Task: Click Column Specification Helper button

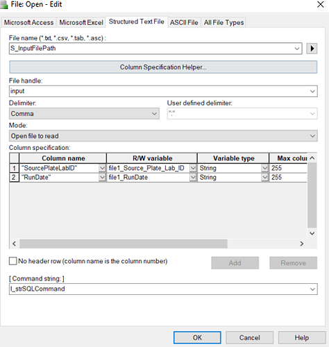Action: click(163, 67)
